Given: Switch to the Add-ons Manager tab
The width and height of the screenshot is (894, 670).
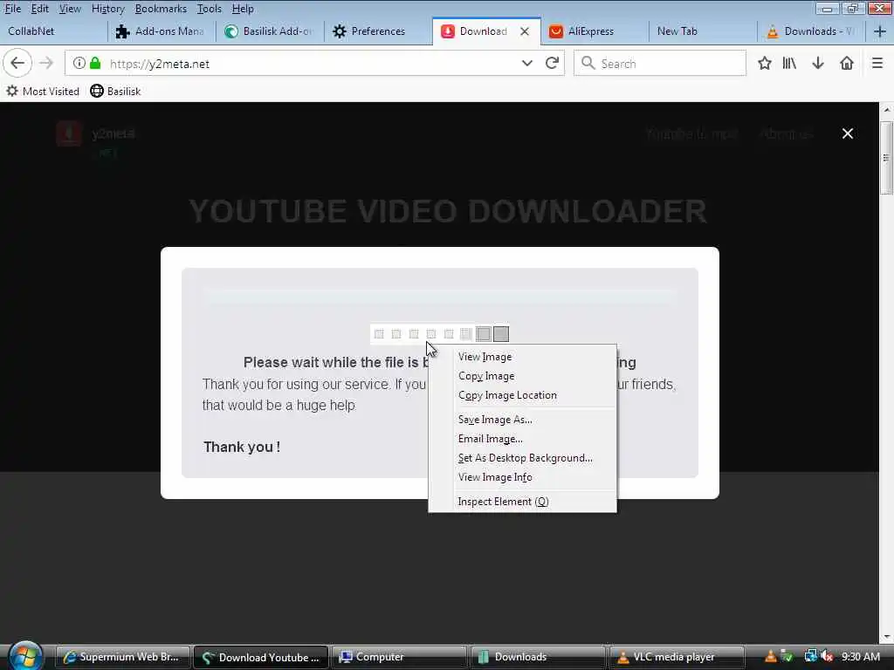Looking at the screenshot, I should click(162, 31).
